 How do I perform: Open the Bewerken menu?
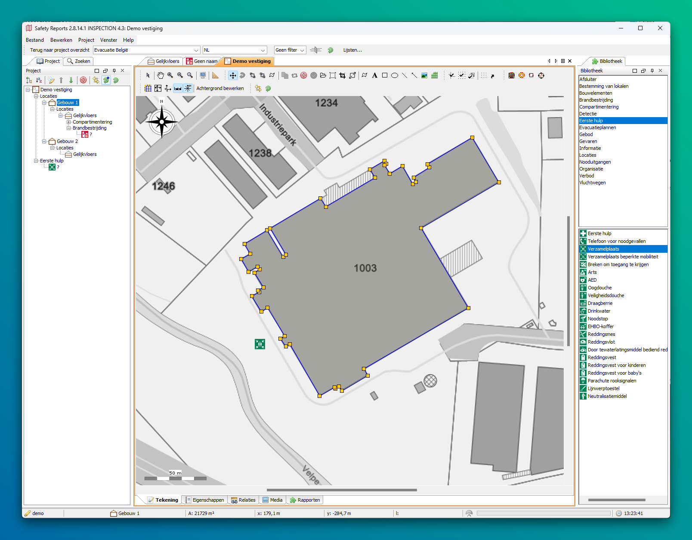pyautogui.click(x=61, y=40)
